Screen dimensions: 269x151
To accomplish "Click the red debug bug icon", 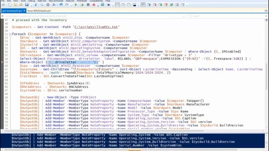I will 94,5.
